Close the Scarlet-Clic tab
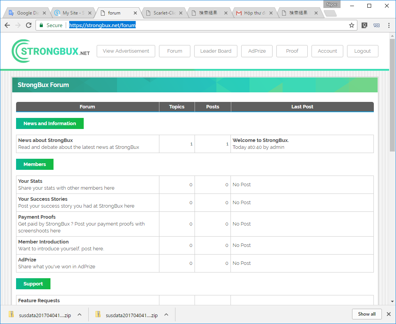396x324 pixels. point(181,13)
